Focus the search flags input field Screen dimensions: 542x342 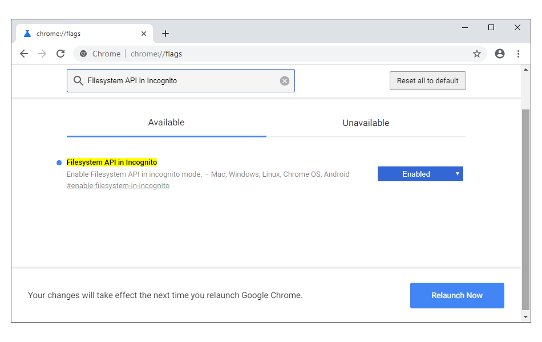(x=181, y=80)
